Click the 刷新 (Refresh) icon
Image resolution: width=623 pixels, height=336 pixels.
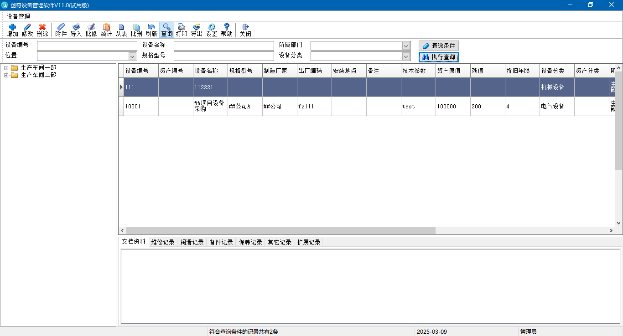(151, 30)
